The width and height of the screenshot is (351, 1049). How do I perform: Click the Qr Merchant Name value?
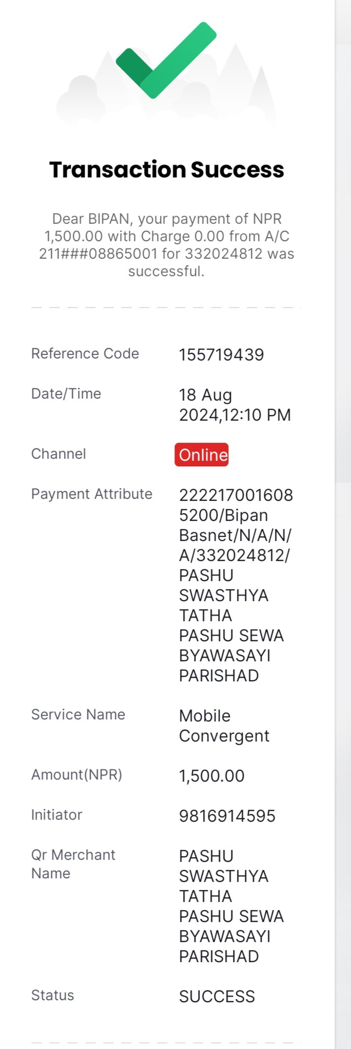[x=231, y=906]
